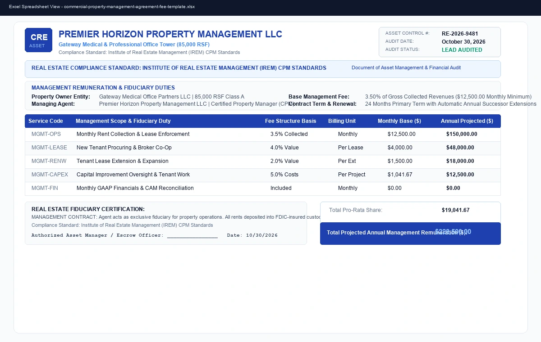Click the Date: 10/30/2026 text
Screen dimensions: 541x342
point(252,235)
